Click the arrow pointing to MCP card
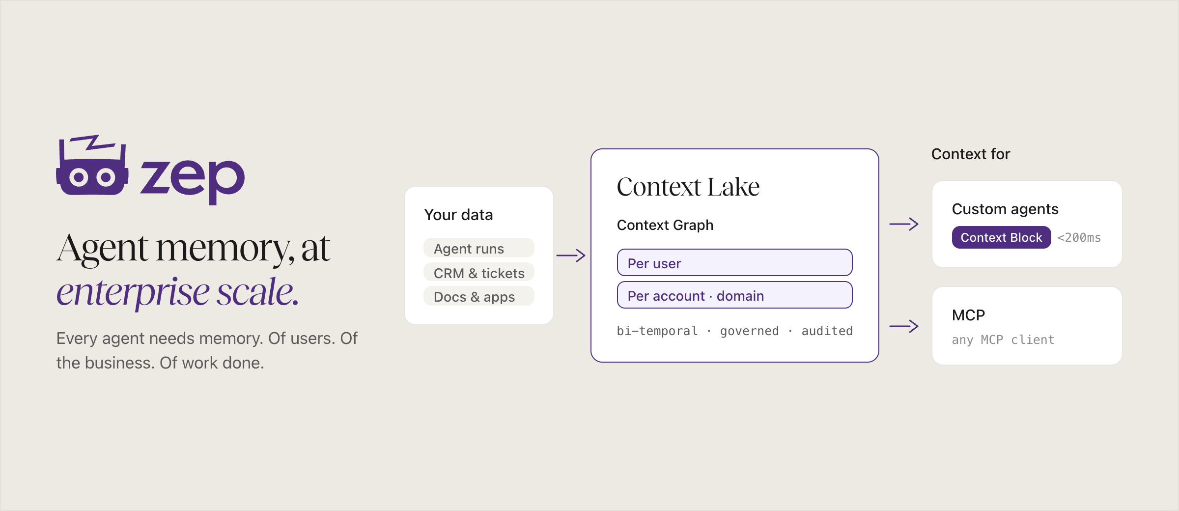The image size is (1179, 511). coord(904,326)
